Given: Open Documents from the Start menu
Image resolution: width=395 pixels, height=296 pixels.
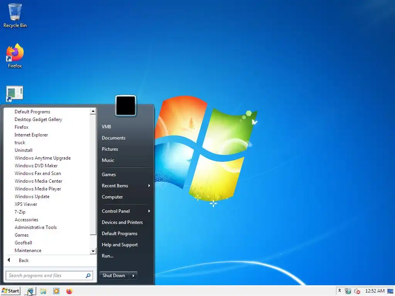Looking at the screenshot, I should click(x=114, y=138).
